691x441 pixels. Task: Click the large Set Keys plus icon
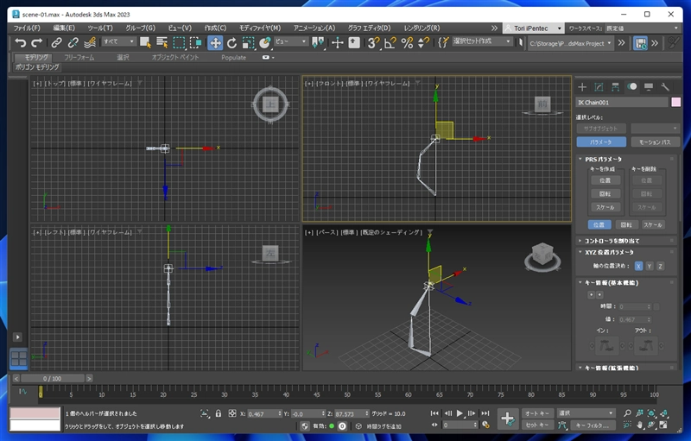click(x=507, y=419)
